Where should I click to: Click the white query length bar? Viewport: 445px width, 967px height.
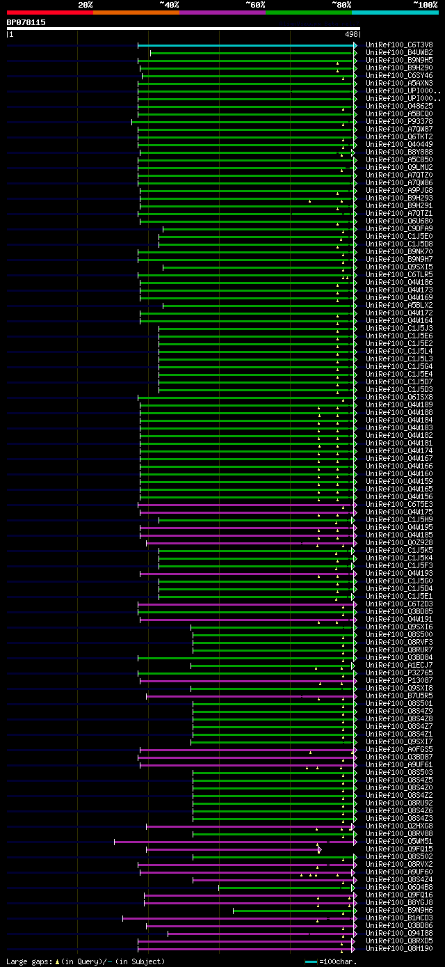point(184,29)
